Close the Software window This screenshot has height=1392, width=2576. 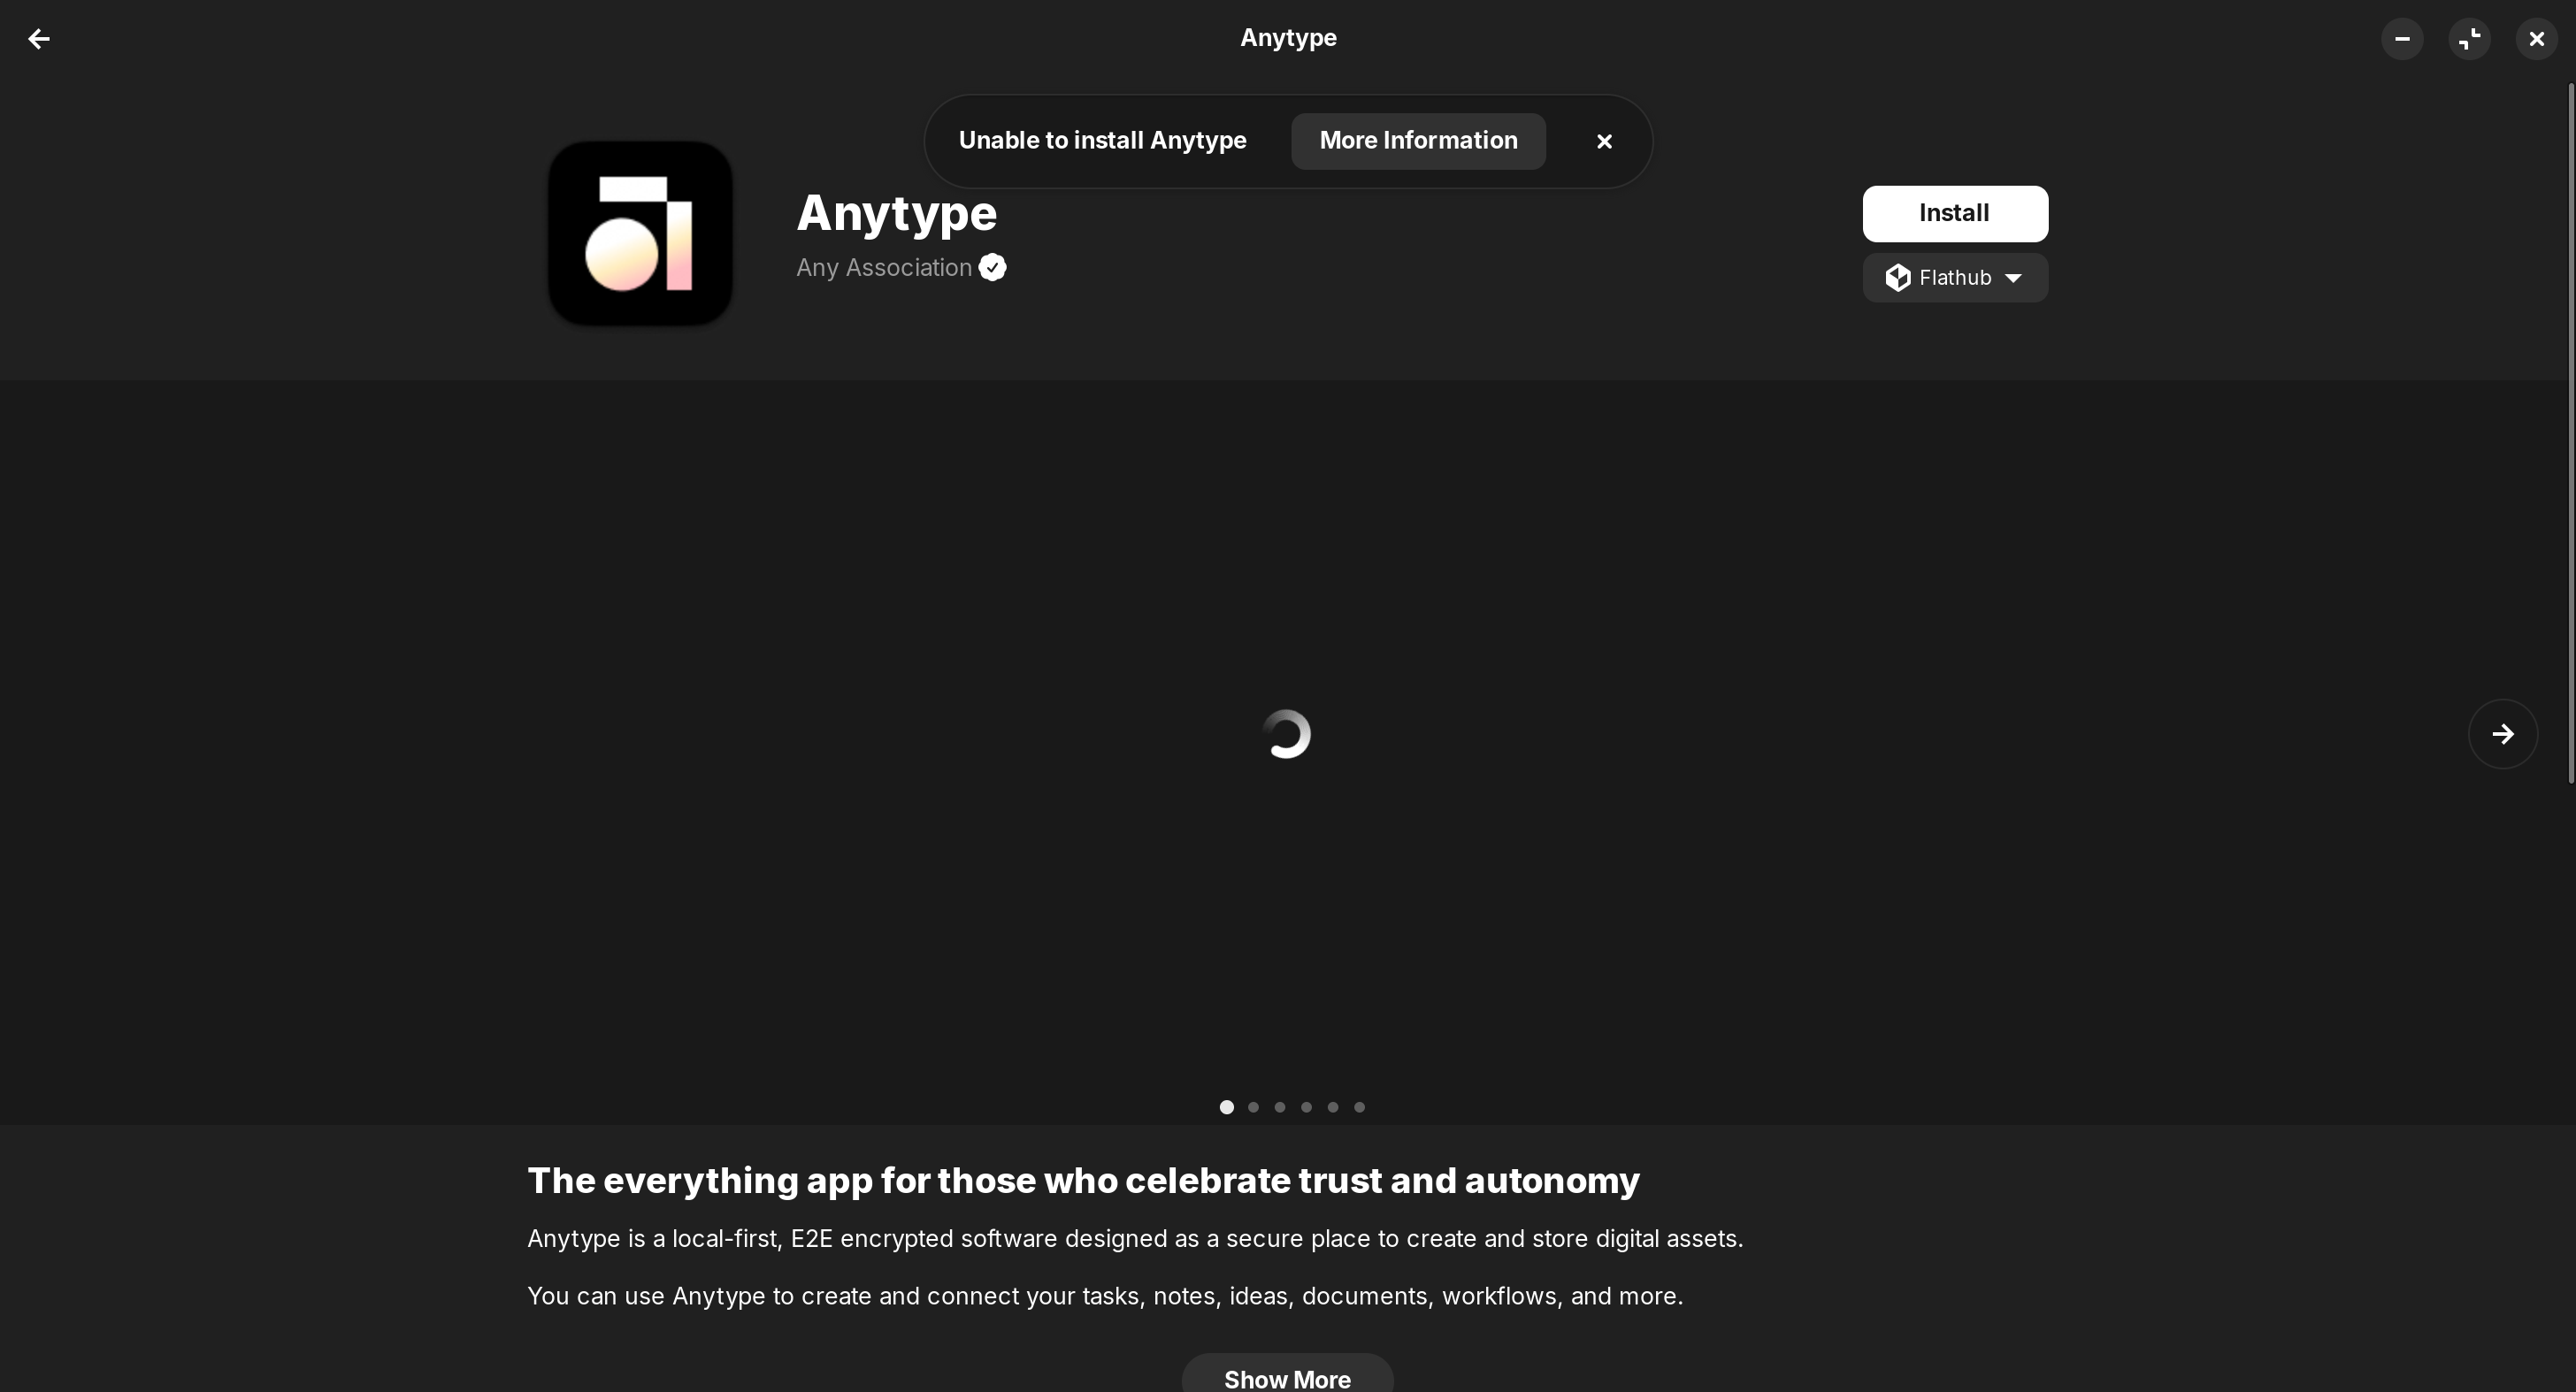tap(2536, 39)
